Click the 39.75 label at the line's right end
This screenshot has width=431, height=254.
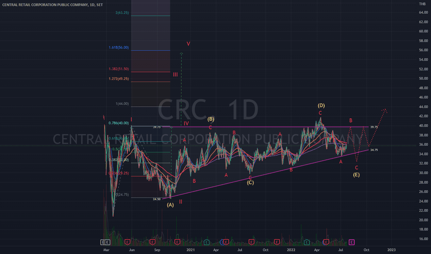(x=374, y=127)
